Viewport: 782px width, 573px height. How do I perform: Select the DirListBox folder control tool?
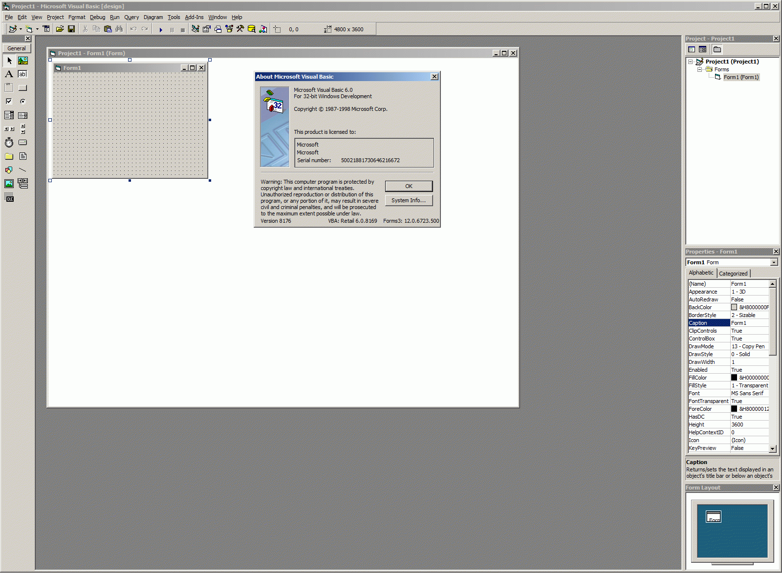point(9,156)
